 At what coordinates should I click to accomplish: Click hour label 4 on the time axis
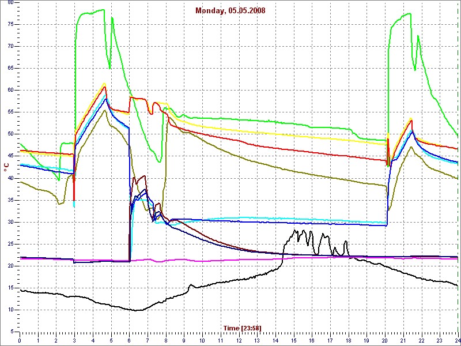click(x=93, y=340)
